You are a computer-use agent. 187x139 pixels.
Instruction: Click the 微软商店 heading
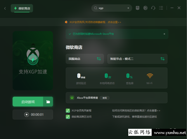pos(74,47)
